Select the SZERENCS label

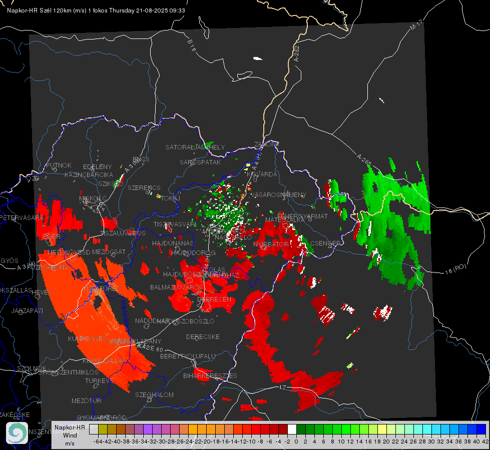(144, 187)
